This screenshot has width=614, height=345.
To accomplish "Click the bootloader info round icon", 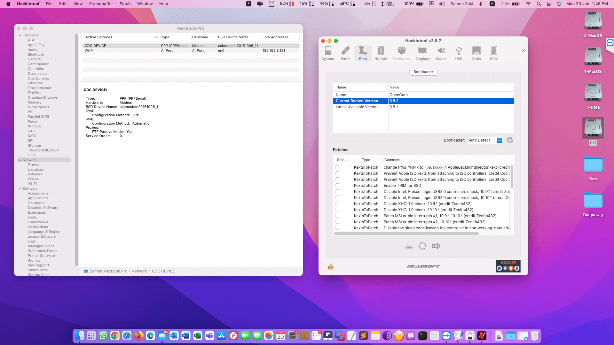I will click(510, 140).
